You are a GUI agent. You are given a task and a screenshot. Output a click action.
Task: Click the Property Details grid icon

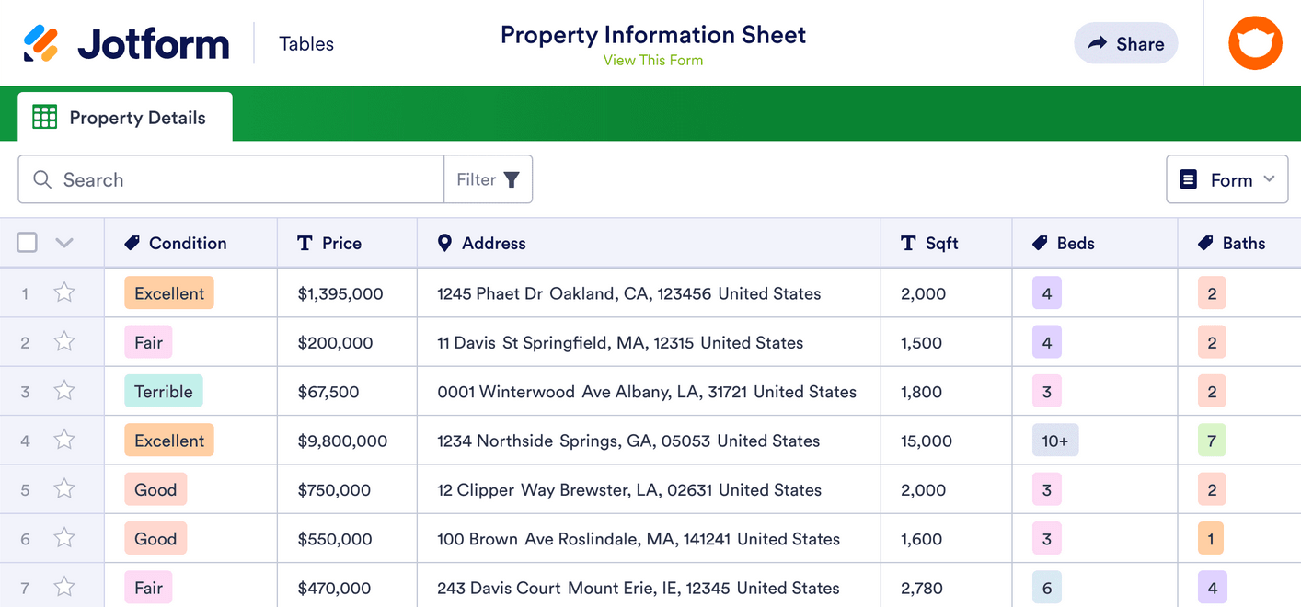pos(44,117)
